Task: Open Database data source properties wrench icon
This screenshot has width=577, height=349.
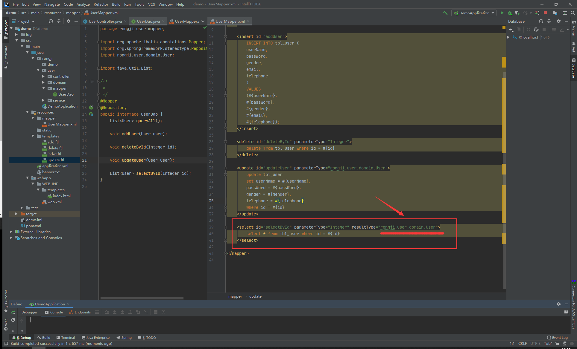Action: 536,30
